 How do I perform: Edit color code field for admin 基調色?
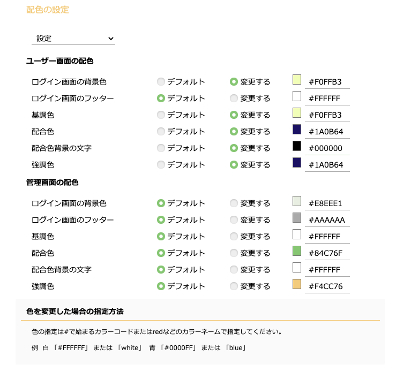point(327,237)
